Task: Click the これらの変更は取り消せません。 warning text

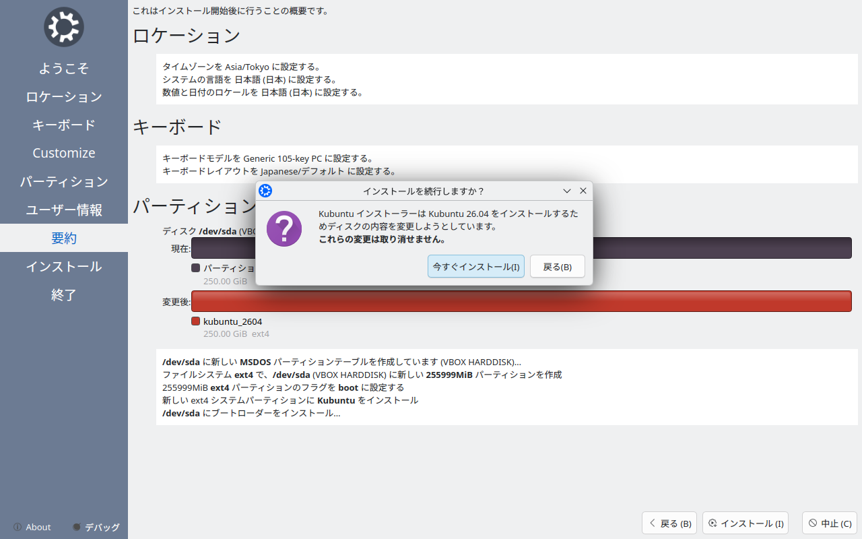Action: tap(382, 239)
